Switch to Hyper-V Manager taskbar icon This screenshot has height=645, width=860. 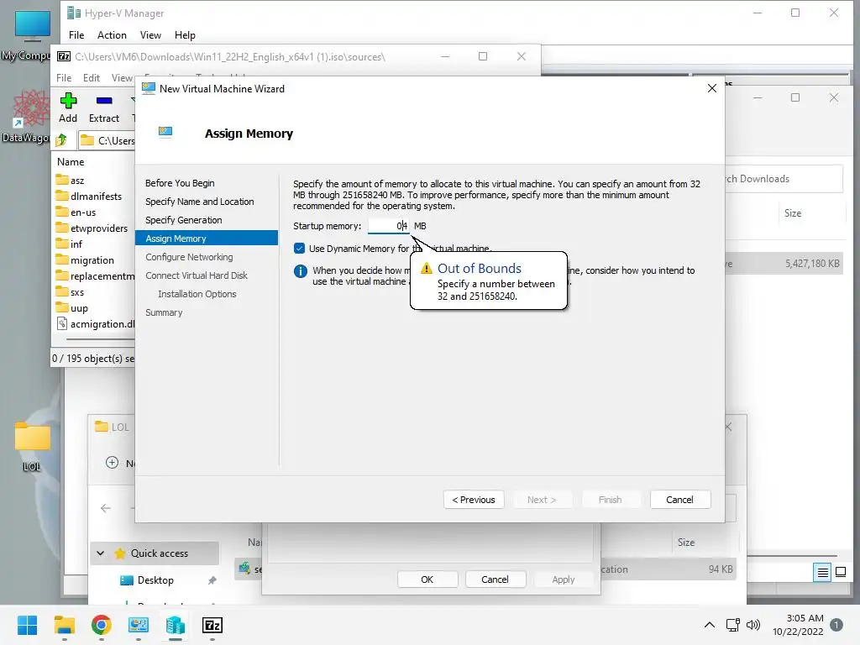point(175,625)
